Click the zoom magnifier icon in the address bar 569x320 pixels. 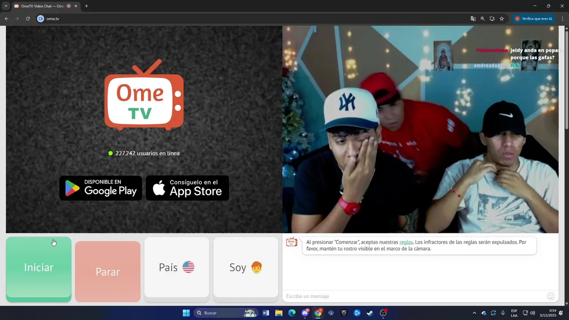point(483,19)
